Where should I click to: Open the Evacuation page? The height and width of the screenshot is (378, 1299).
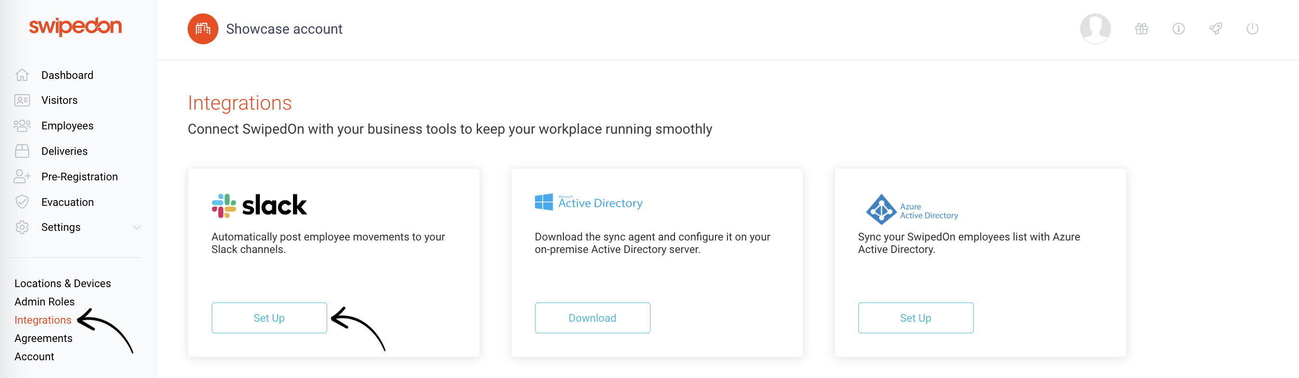pos(67,202)
